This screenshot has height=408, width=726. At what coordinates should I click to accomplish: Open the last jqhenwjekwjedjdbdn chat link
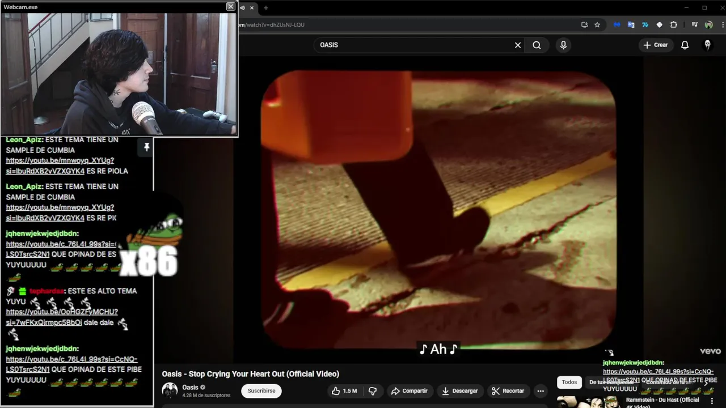point(71,364)
